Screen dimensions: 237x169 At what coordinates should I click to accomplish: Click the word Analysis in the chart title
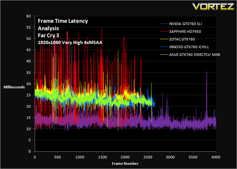point(48,28)
